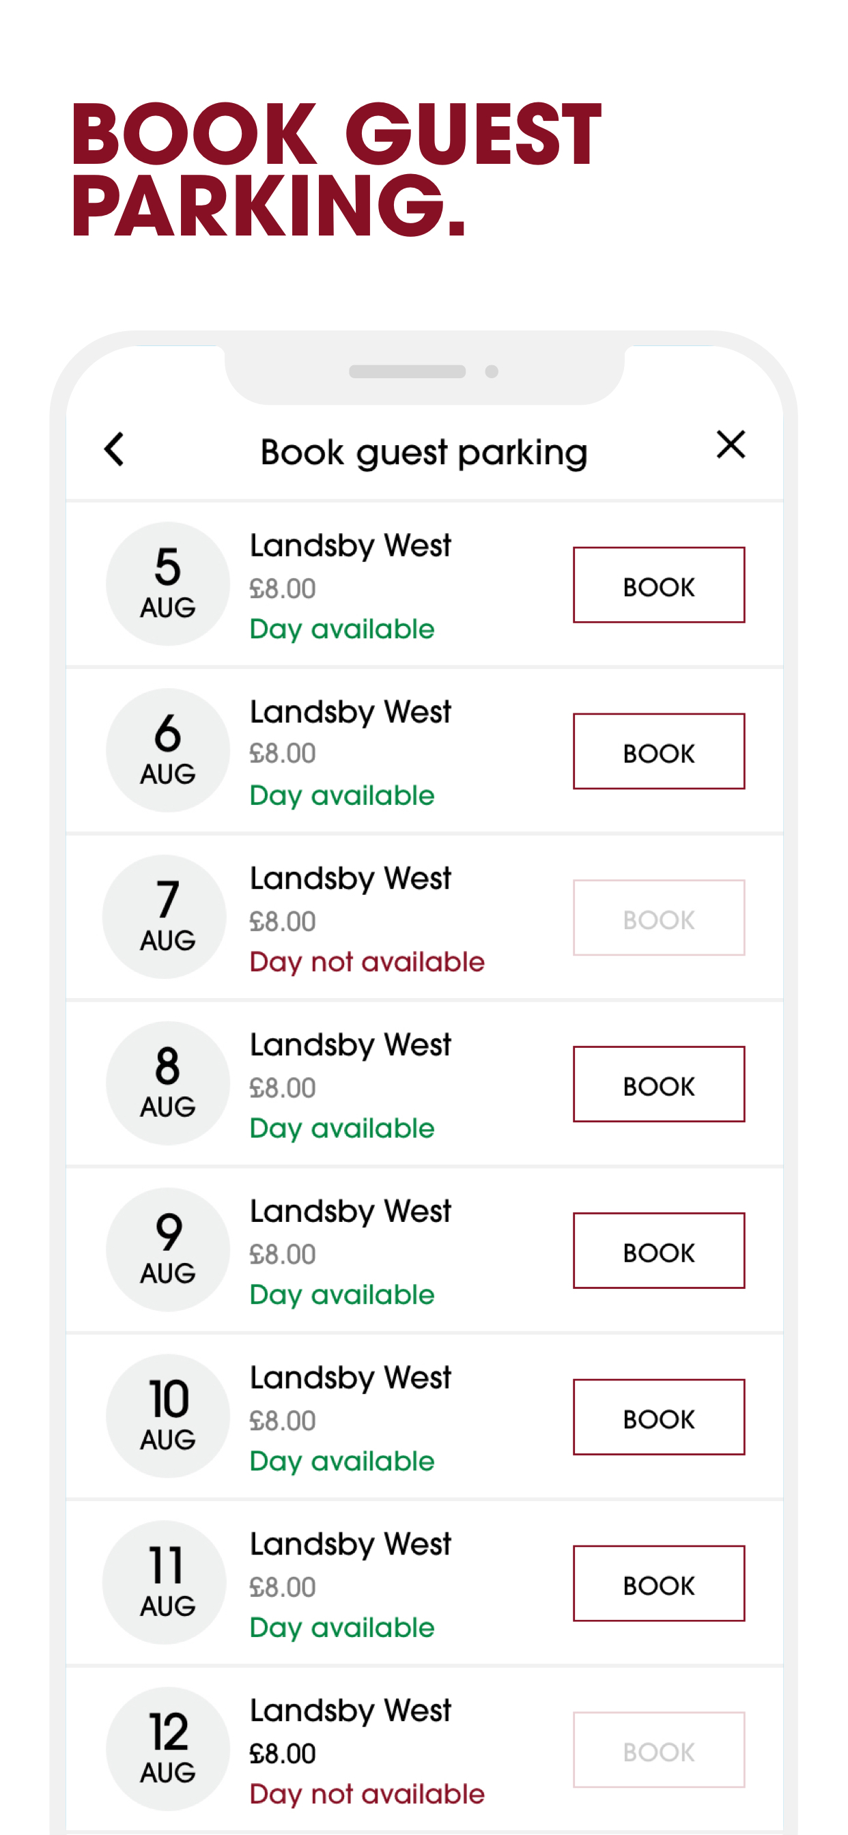Book parking for 9 Aug

tap(658, 1251)
